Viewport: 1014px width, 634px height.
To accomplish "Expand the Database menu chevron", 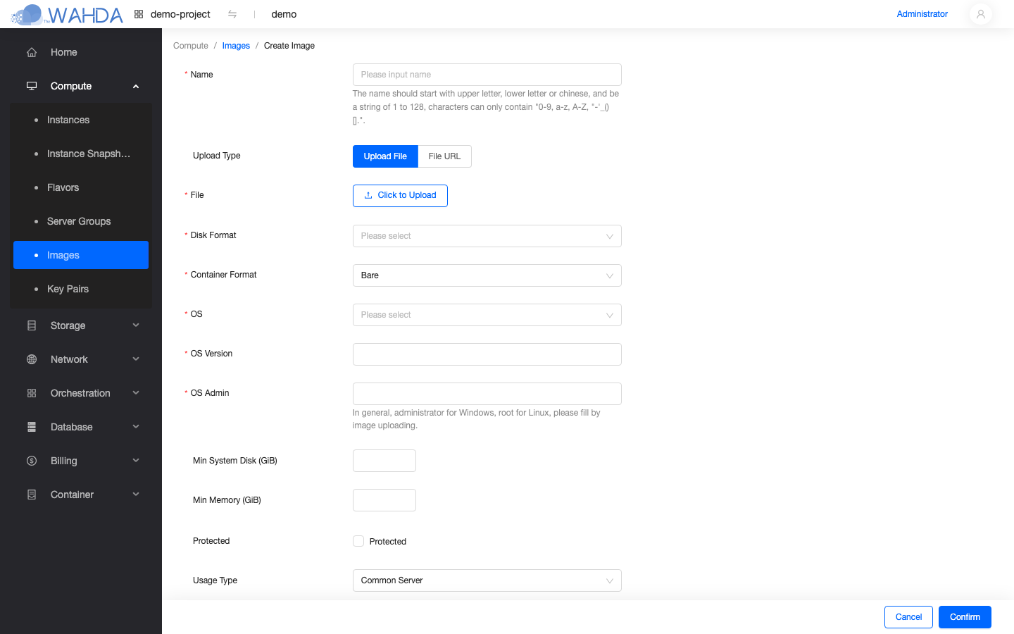I will click(x=136, y=427).
